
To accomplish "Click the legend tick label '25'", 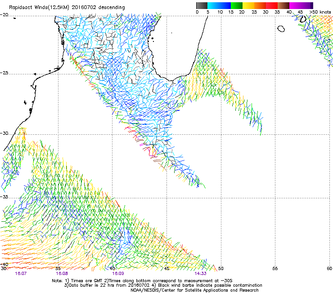I will tap(254, 12).
